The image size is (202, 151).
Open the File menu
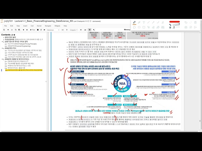5,26
